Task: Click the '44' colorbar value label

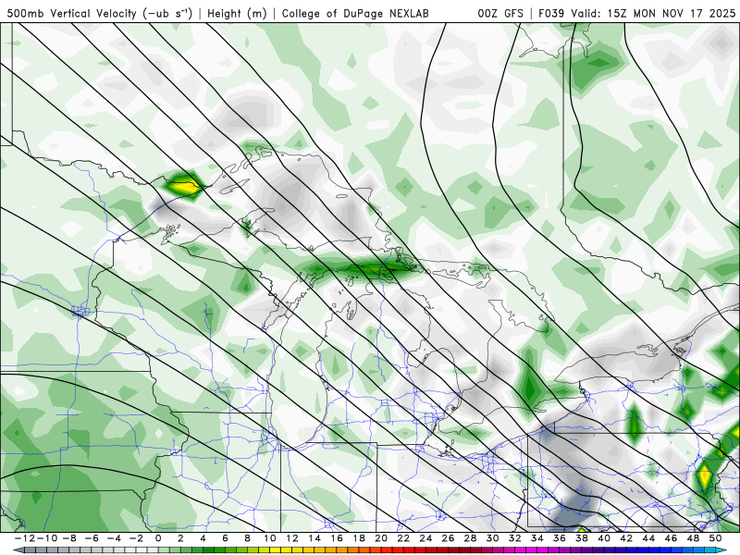Action: pos(649,538)
